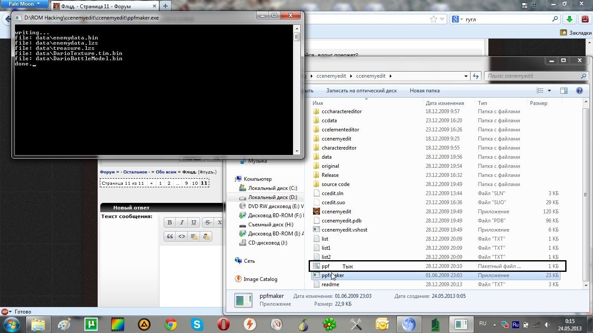Expand the Explorer view options dropdown arrow
Viewport: 593px width, 333px height.
tap(549, 91)
